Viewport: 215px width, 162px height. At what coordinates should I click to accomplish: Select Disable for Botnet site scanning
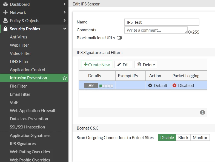(x=167, y=137)
